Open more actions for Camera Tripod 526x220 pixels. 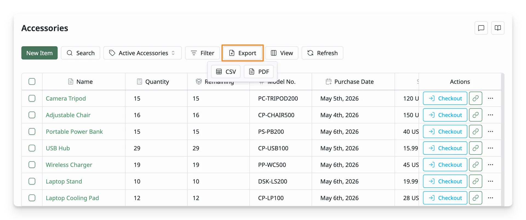(x=490, y=98)
